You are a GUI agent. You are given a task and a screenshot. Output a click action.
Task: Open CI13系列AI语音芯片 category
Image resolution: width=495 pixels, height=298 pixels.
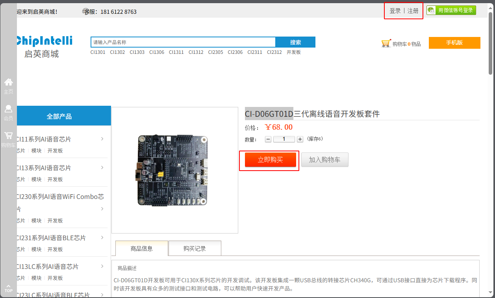(x=43, y=168)
